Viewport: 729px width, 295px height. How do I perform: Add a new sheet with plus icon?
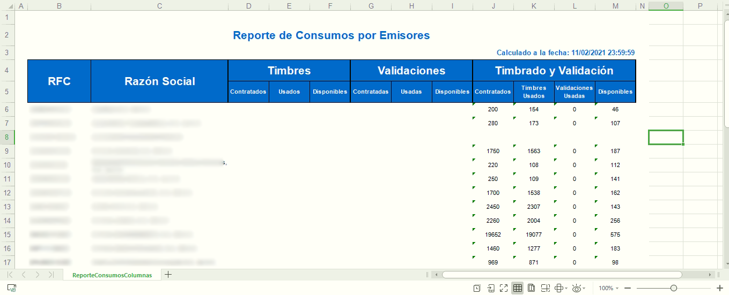[168, 275]
